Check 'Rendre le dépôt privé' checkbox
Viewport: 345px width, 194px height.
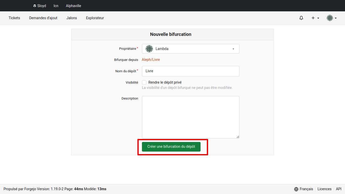(144, 82)
